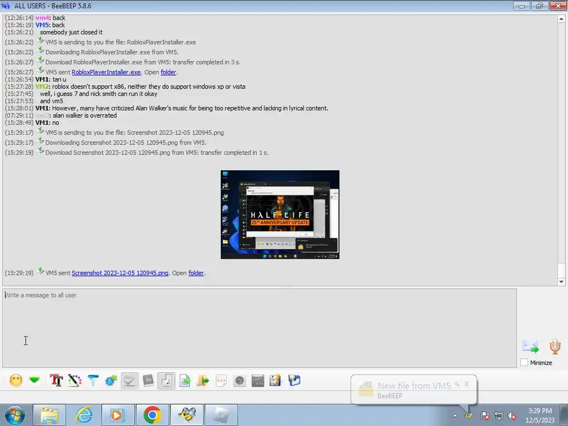Click the message 'alan walker is overrated'
This screenshot has height=426, width=568.
(85, 115)
